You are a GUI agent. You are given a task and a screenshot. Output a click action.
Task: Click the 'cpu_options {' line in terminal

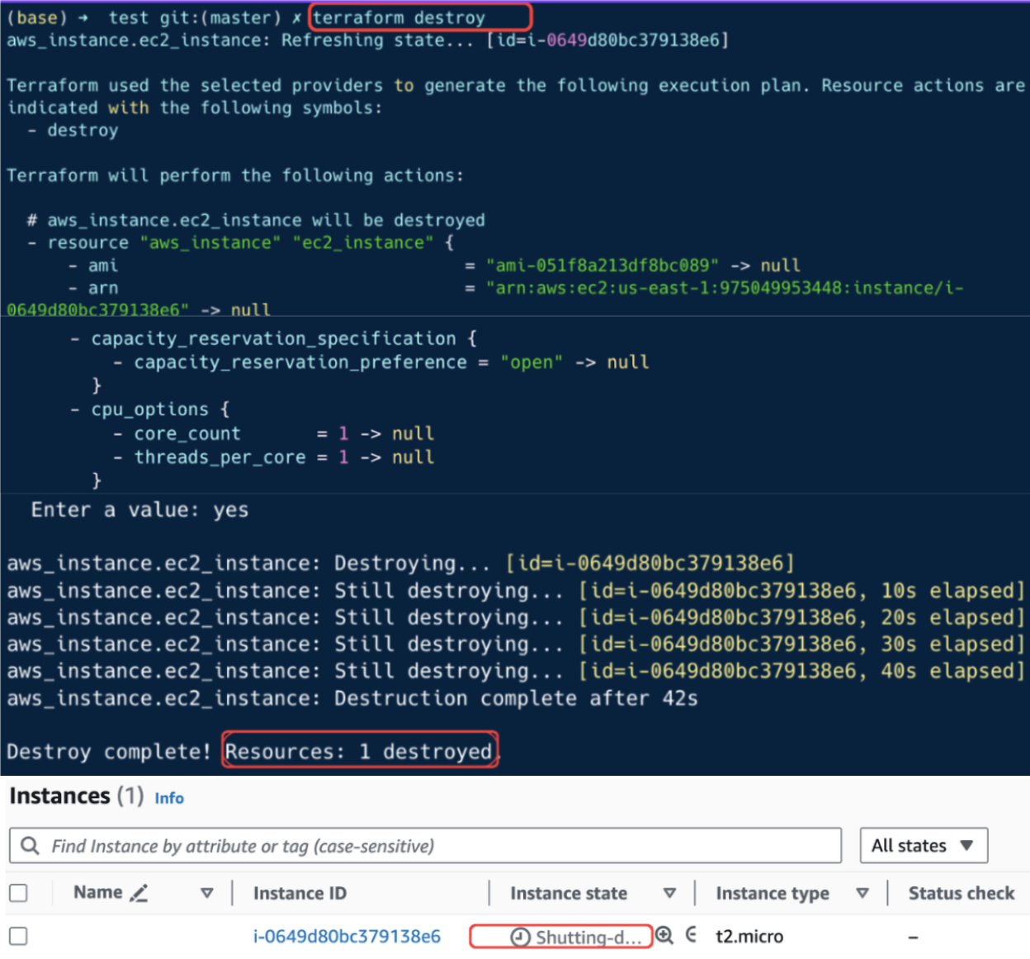click(x=150, y=409)
